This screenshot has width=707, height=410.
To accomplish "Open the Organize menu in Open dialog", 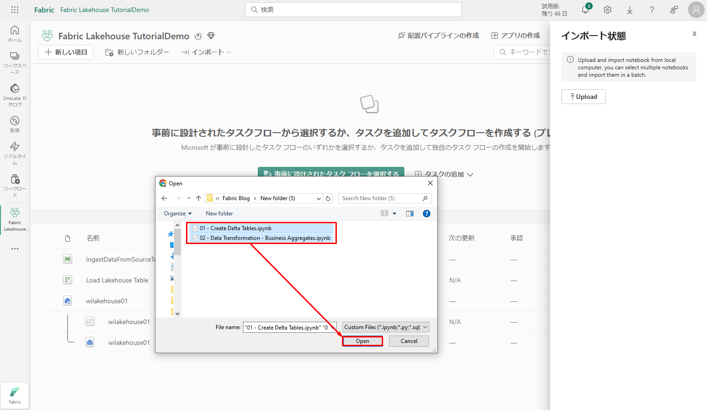I will pos(178,214).
